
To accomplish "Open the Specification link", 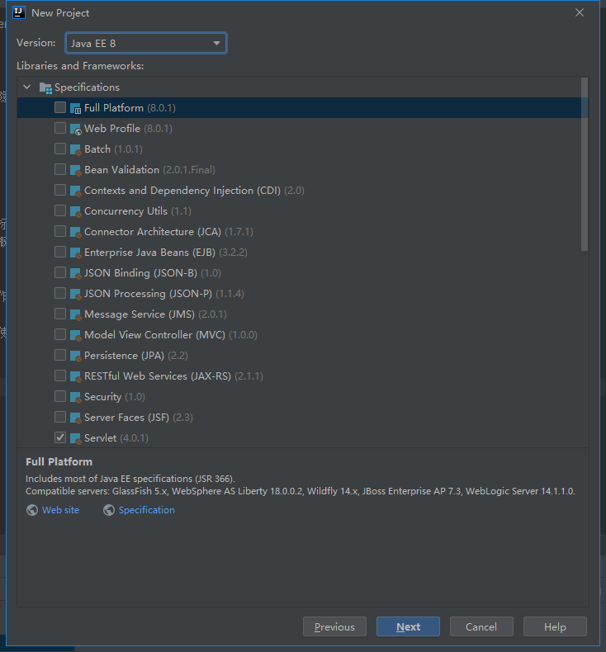I will 146,510.
